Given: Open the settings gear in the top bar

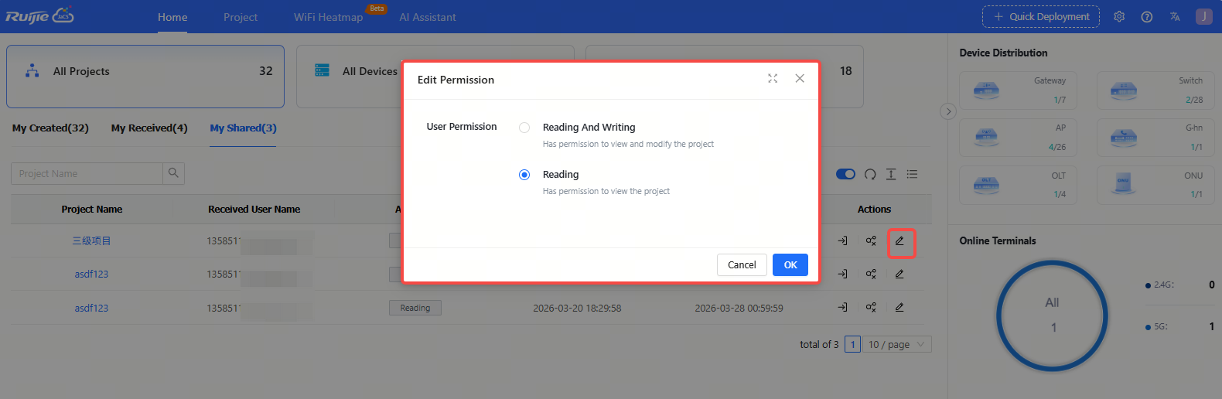Looking at the screenshot, I should pyautogui.click(x=1119, y=16).
